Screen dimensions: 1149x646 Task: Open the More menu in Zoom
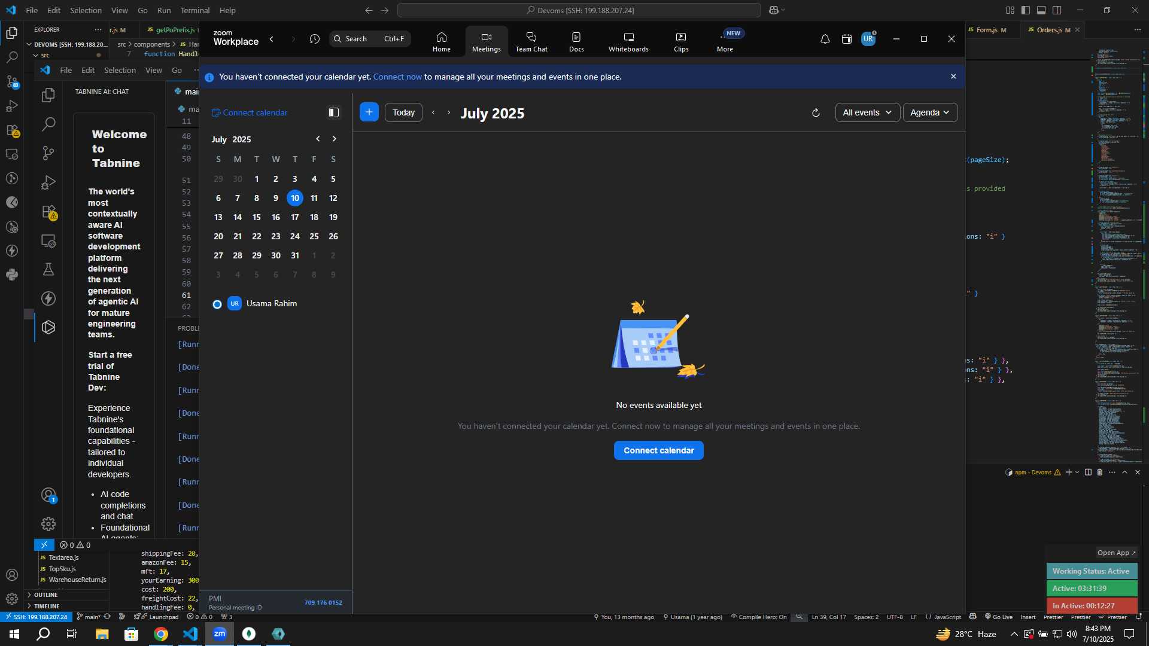click(x=725, y=42)
